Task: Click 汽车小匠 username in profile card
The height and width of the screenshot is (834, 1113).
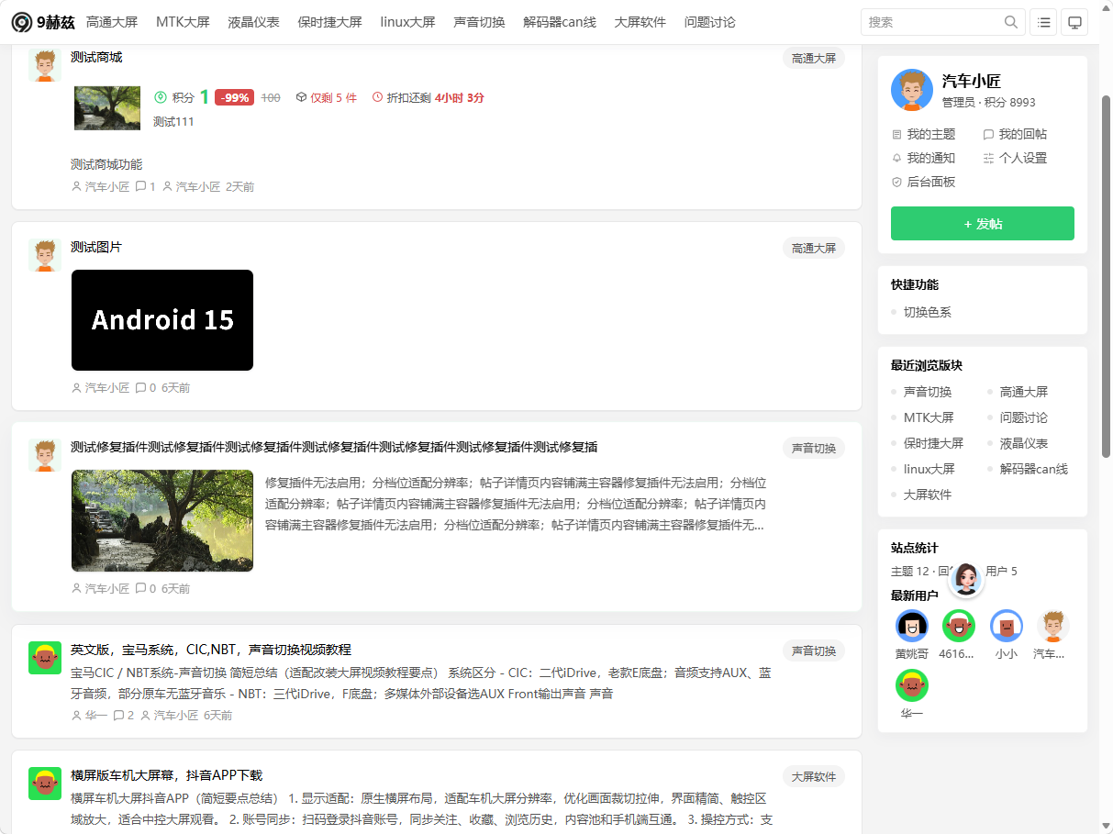Action: coord(971,81)
